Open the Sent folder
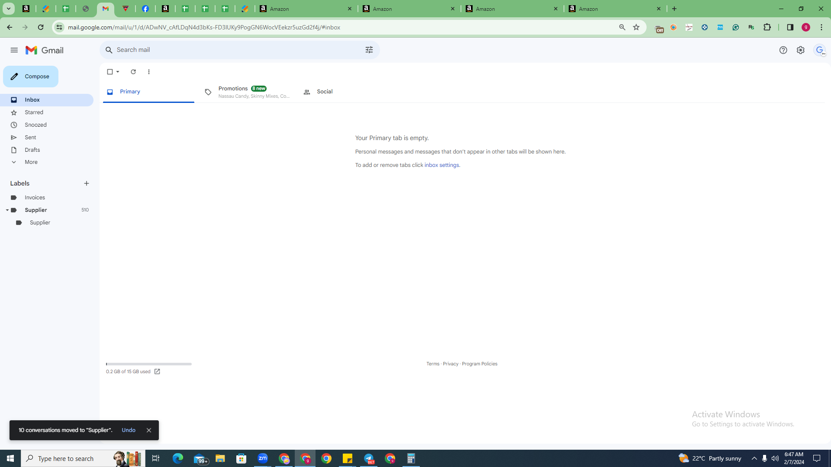 pyautogui.click(x=47, y=138)
